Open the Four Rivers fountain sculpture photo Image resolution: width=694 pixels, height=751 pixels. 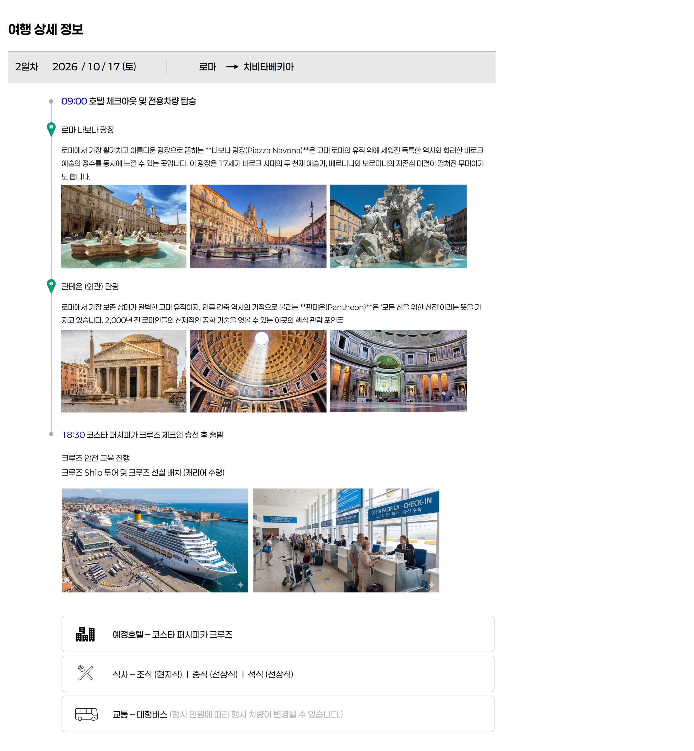[x=398, y=226]
